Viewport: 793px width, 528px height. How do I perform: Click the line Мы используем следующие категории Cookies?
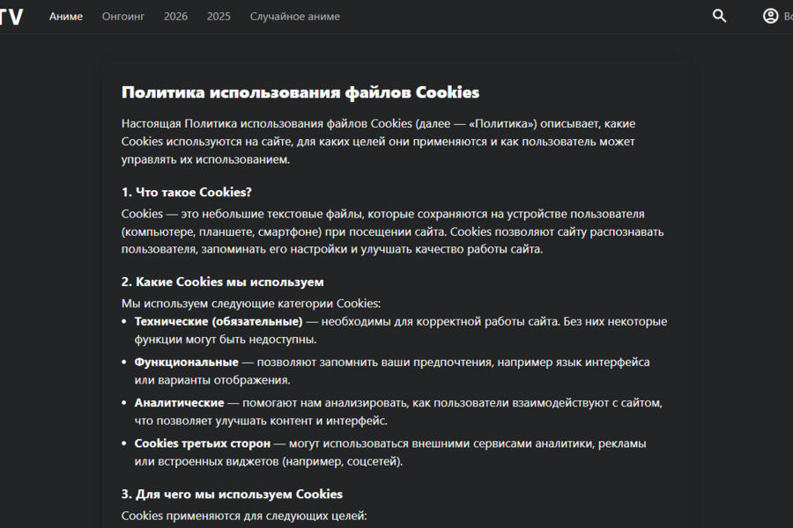tap(250, 303)
